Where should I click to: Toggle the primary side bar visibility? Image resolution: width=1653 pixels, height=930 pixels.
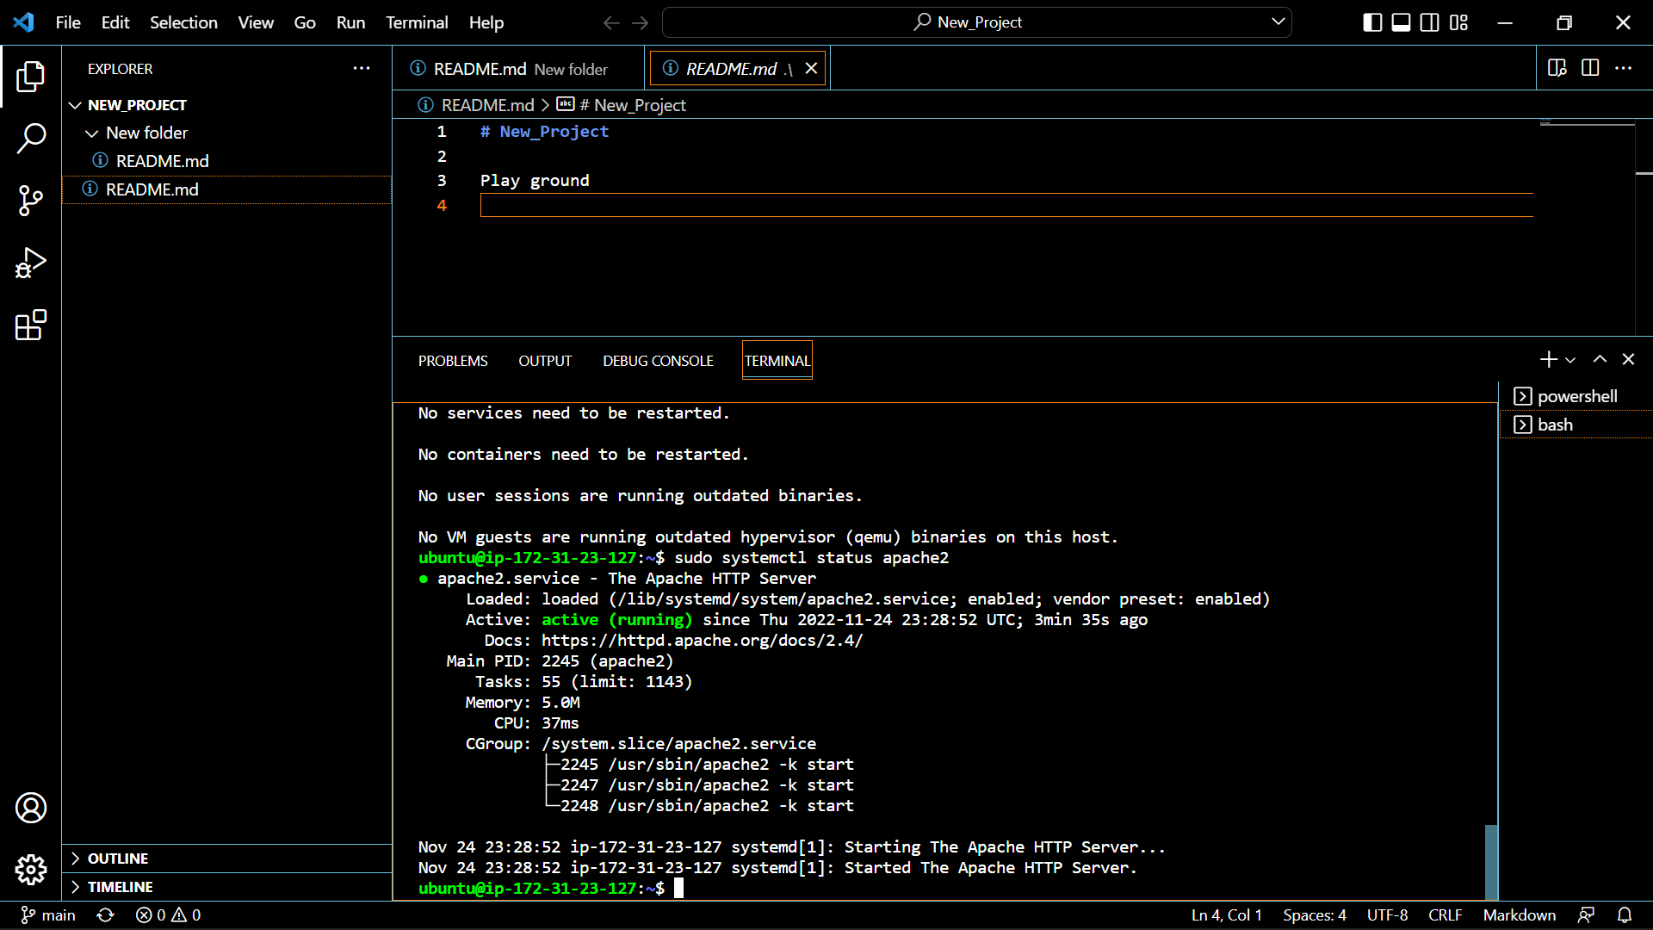coord(1371,22)
